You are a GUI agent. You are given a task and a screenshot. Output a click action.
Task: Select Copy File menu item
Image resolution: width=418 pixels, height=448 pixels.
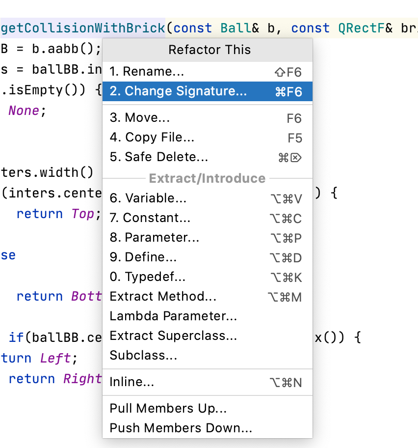click(x=152, y=138)
